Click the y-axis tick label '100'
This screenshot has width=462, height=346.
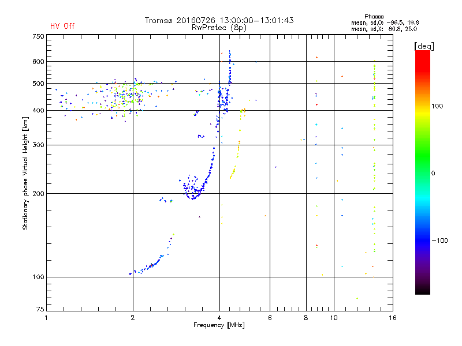point(38,277)
